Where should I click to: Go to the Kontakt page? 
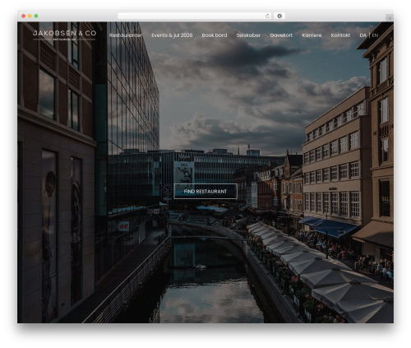point(340,35)
